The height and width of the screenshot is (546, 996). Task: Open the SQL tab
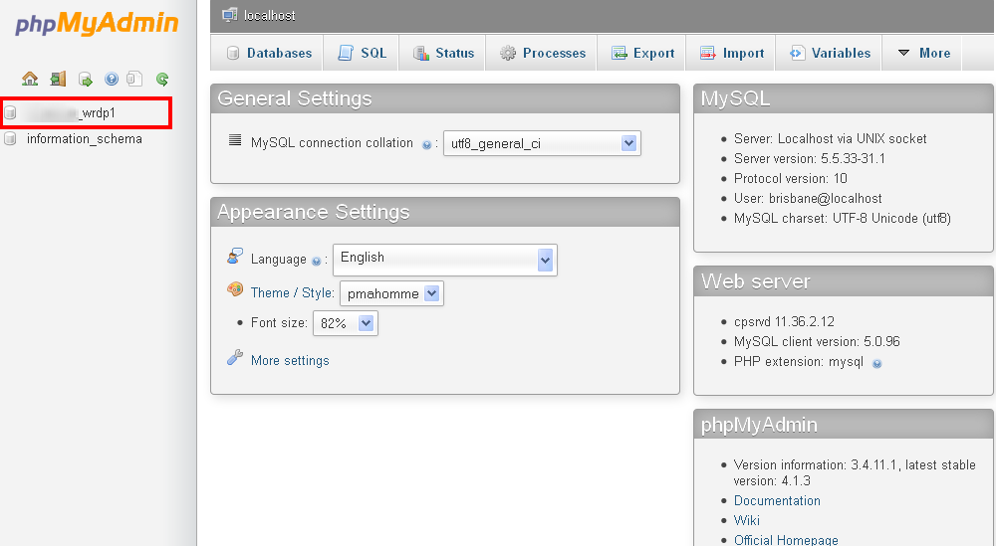point(363,54)
